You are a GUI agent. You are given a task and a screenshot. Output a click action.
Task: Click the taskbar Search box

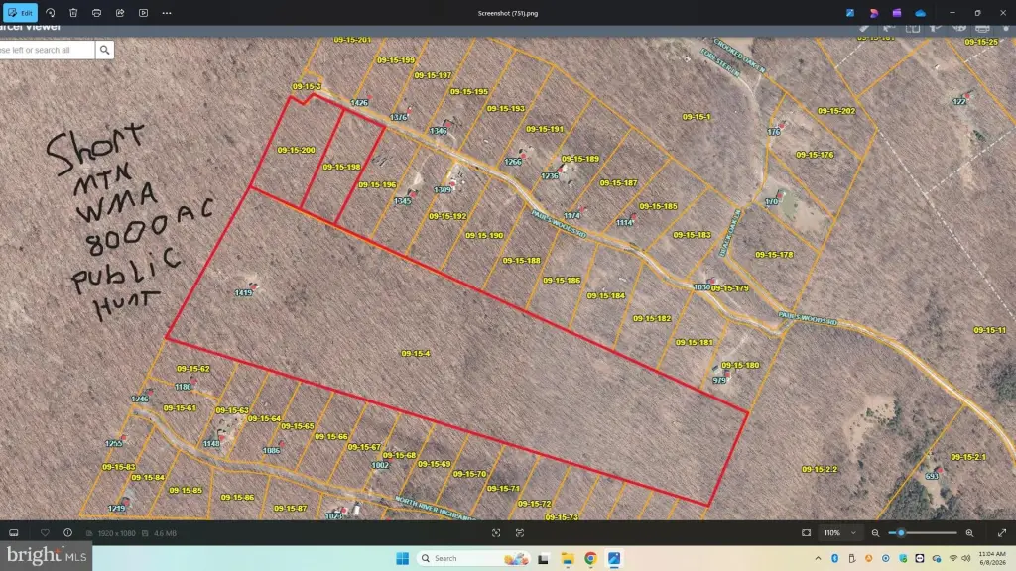473,558
